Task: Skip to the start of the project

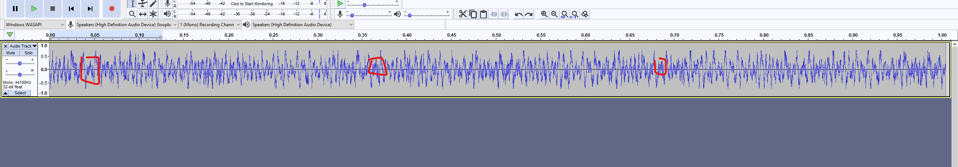Action: click(x=71, y=9)
